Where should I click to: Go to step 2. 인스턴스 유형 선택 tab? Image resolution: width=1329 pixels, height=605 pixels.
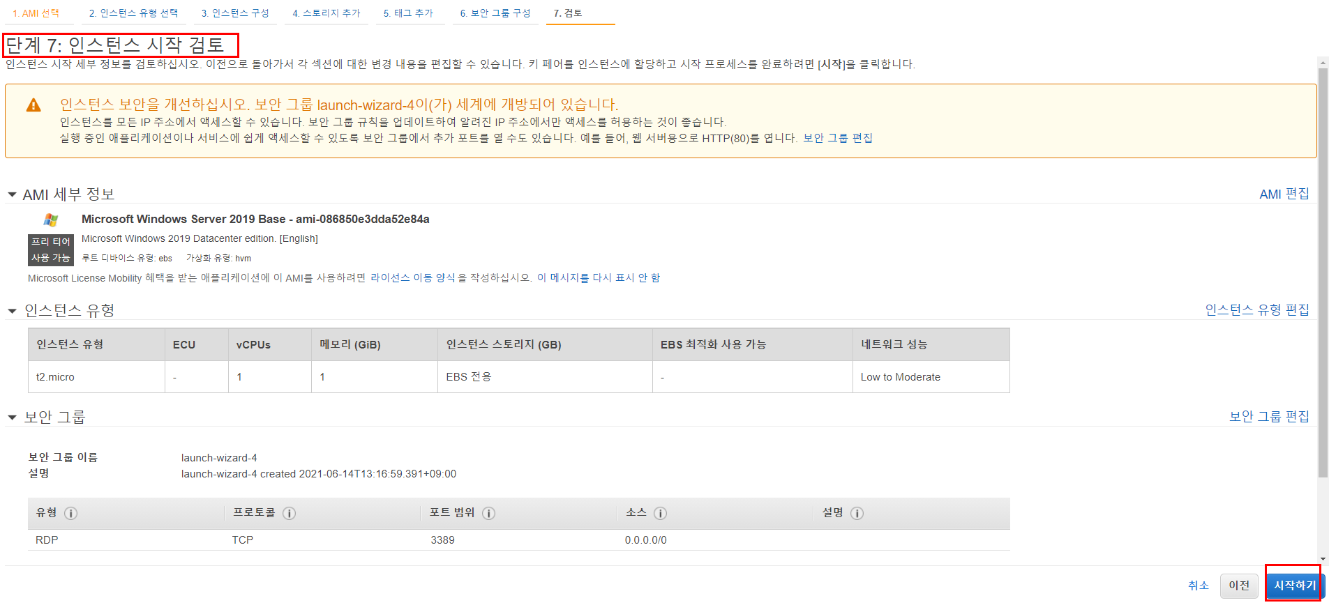tap(133, 13)
